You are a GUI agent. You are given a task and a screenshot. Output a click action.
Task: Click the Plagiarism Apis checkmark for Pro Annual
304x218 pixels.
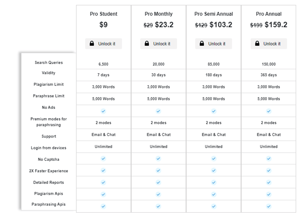[269, 194]
